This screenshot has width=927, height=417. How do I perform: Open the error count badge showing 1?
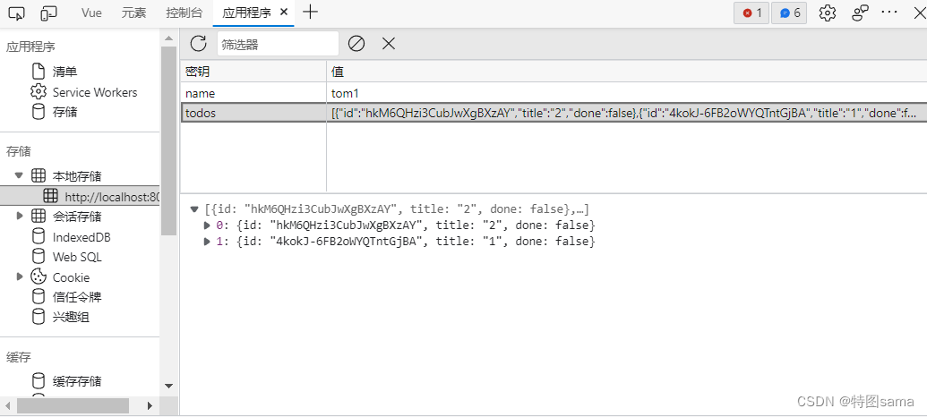[751, 13]
